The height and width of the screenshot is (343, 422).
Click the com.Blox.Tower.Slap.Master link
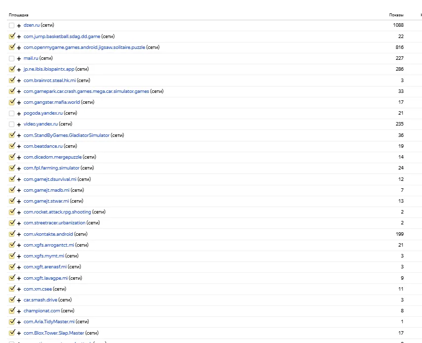pos(54,333)
